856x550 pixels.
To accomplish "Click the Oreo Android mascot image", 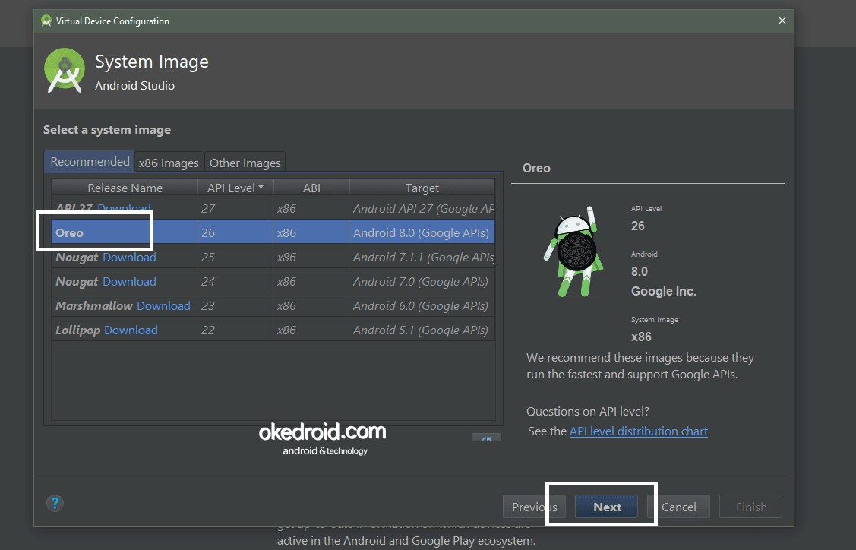I will pos(572,251).
